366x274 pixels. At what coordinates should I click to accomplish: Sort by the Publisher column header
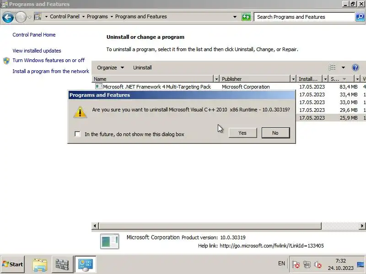coord(255,79)
